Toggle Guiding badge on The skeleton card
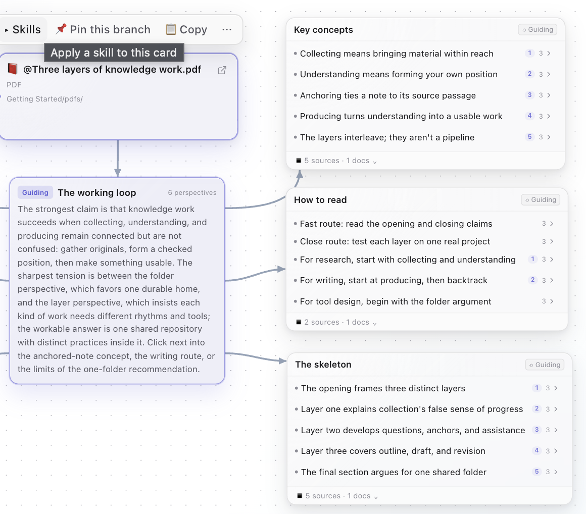 [545, 365]
